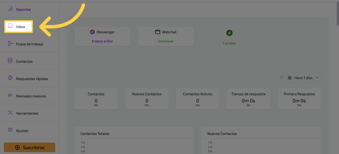Select the Contactos Activos stat card
Screen dimensions: 339x154
(197, 99)
